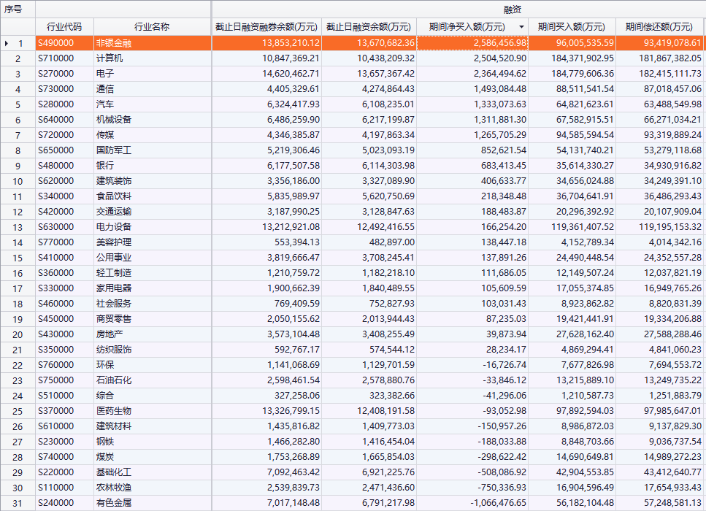Select row number 13 in the index column

click(18, 227)
